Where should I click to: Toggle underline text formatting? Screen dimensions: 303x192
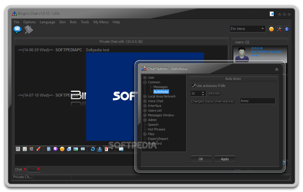pyautogui.click(x=25, y=149)
